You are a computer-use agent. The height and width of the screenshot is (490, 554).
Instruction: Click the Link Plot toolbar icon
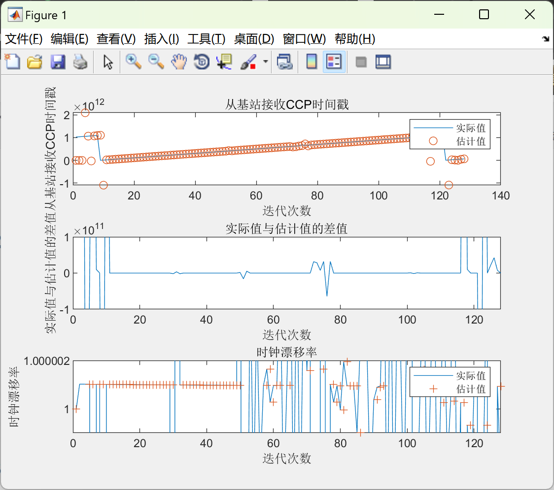click(284, 62)
